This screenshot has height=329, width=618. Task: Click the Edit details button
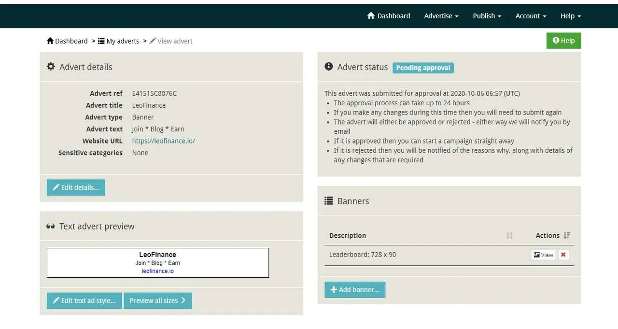(76, 187)
